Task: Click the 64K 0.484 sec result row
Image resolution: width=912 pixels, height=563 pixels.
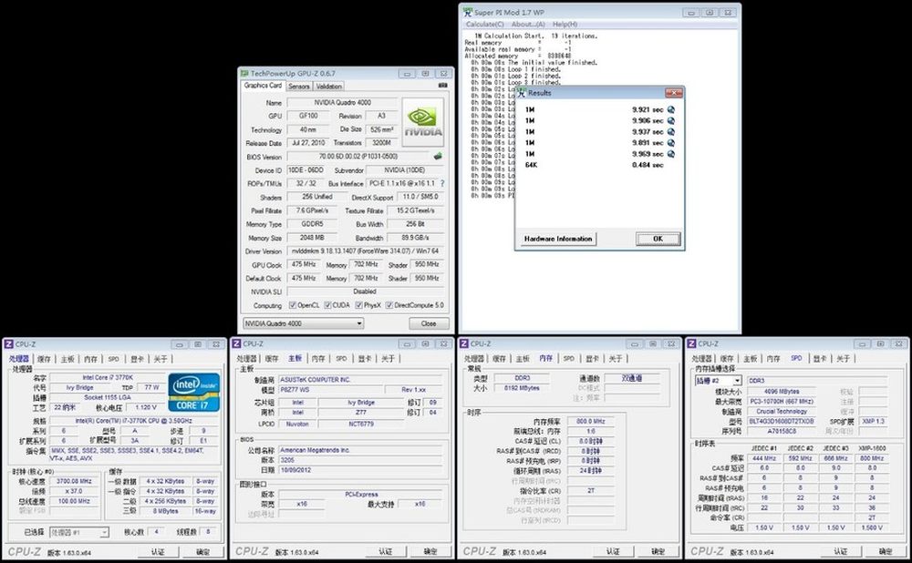Action: [594, 165]
